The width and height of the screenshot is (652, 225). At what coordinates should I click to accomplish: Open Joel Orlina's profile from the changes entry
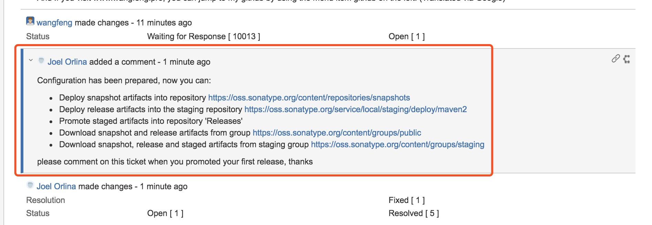pos(56,186)
